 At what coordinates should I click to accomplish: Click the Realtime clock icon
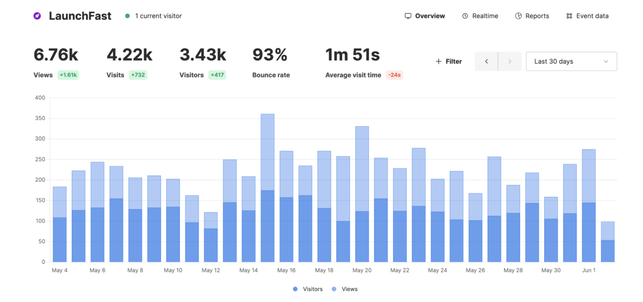(465, 16)
